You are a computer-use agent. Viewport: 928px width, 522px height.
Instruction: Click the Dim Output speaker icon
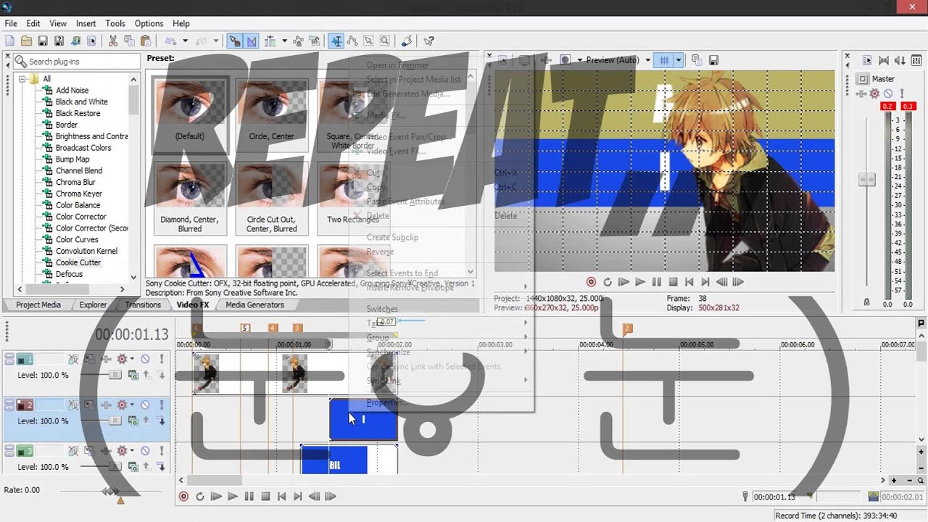900,61
